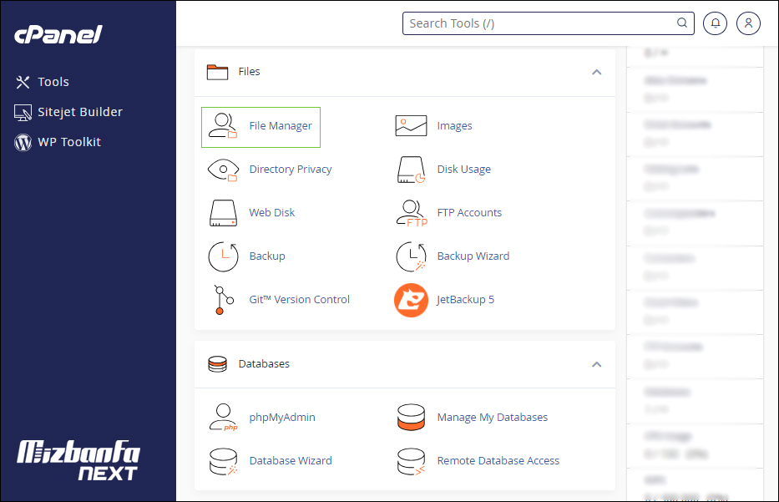Viewport: 779px width, 502px height.
Task: Open the Web Disk link
Action: tap(271, 213)
